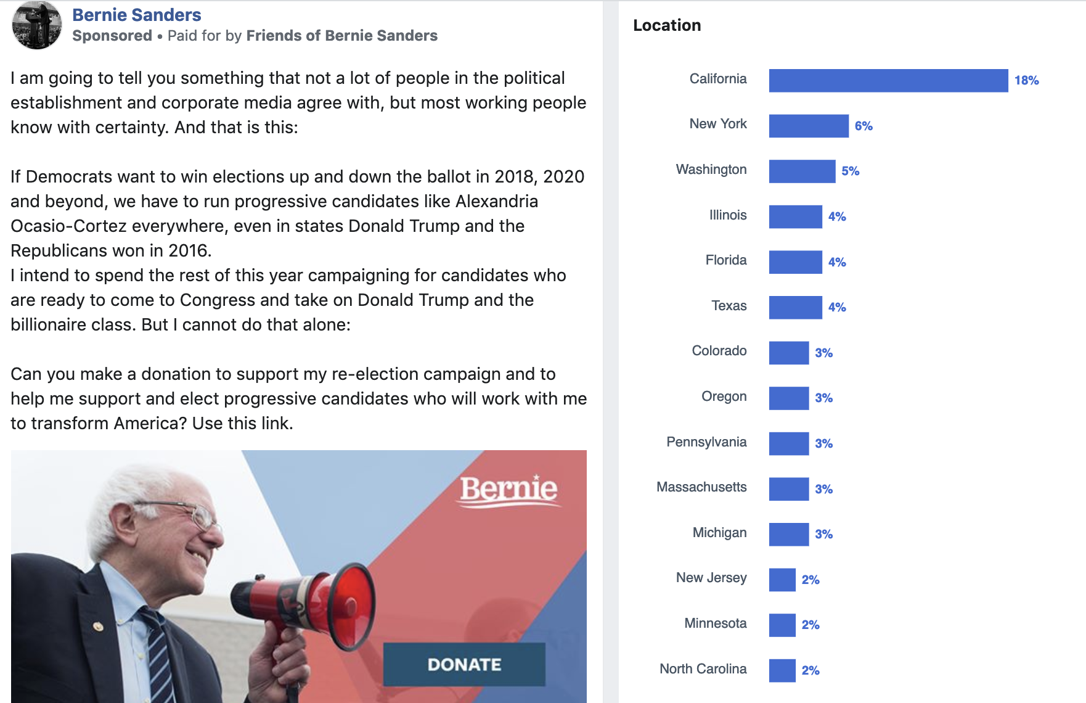1086x703 pixels.
Task: Click the Michigan state label
Action: click(x=719, y=533)
